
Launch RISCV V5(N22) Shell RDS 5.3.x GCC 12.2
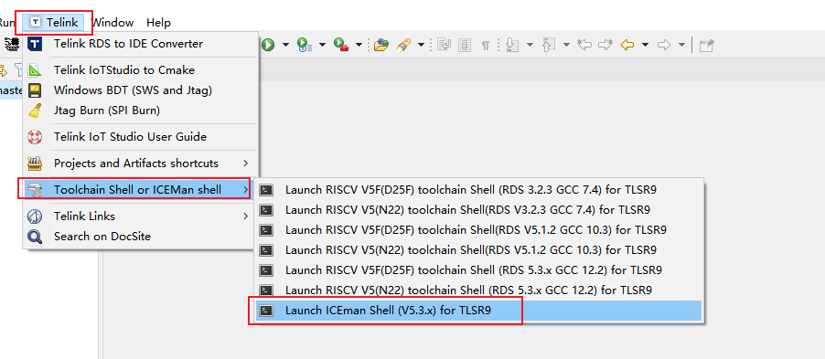(x=478, y=290)
